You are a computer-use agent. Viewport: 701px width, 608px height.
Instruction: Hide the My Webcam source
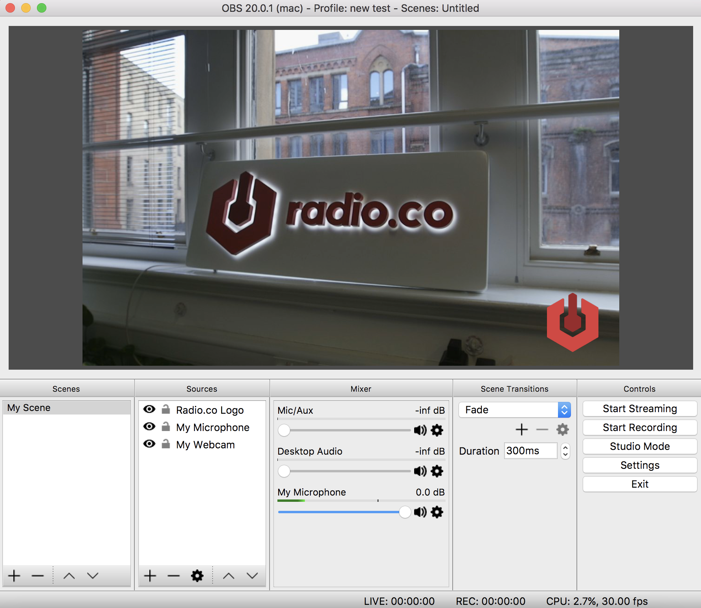tap(149, 444)
